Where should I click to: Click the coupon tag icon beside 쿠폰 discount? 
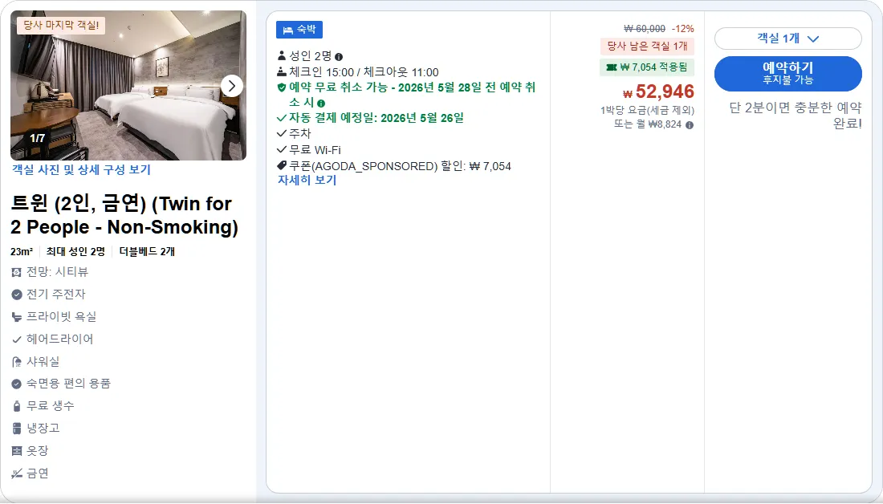tap(282, 165)
